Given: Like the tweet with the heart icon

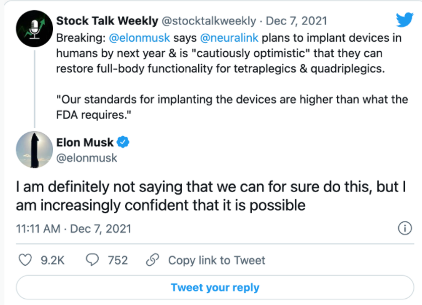Looking at the screenshot, I should coord(26,260).
